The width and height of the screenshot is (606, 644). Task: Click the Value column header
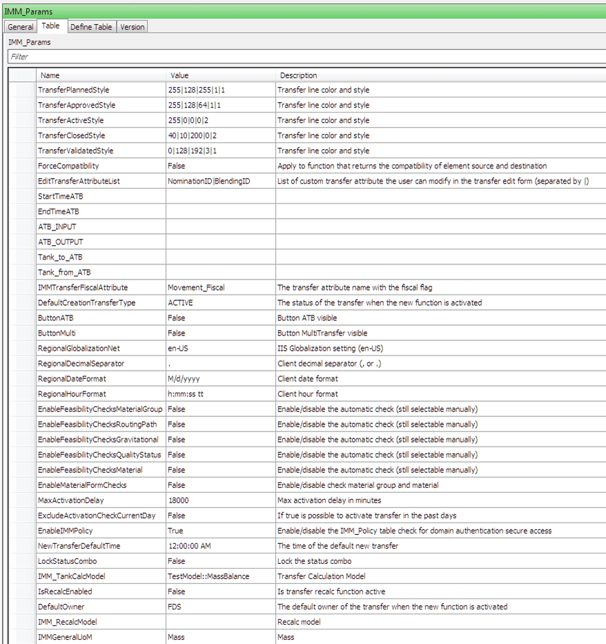pyautogui.click(x=220, y=75)
